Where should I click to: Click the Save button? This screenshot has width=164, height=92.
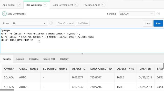pyautogui.click(x=148, y=23)
